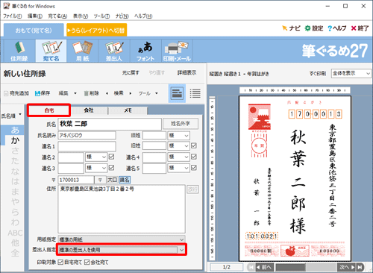Open the フォント font icon

tap(145, 51)
